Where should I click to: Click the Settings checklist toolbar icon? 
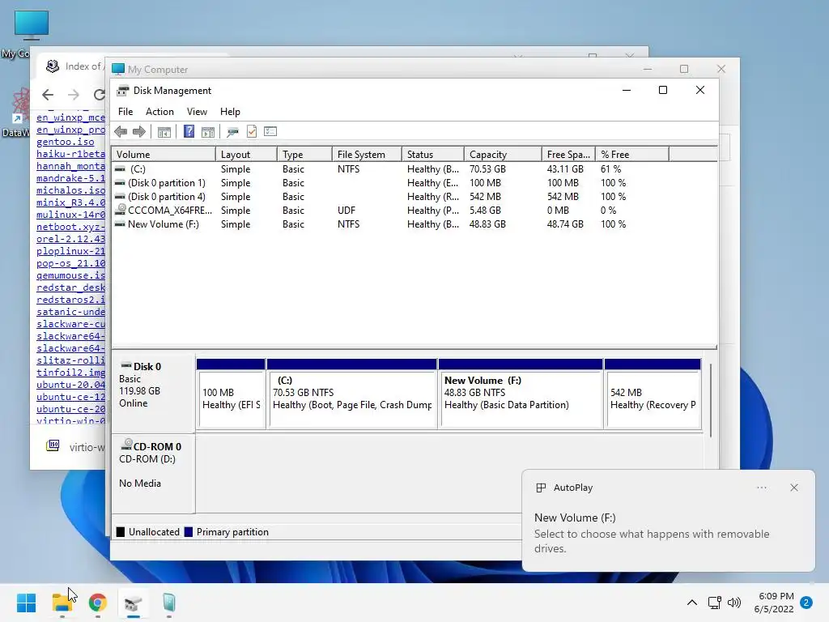(x=270, y=132)
